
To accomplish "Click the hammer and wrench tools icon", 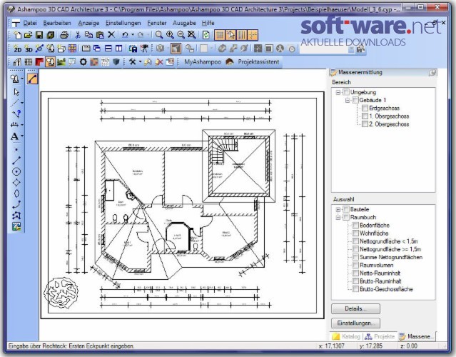I will tap(132, 61).
